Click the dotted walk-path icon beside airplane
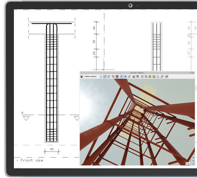The image size is (197, 178). (129, 77)
